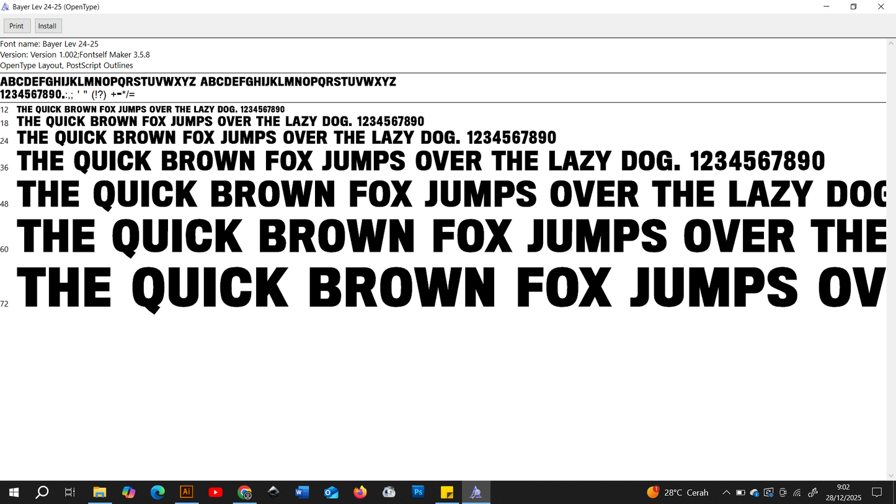Open Task View

pyautogui.click(x=69, y=492)
